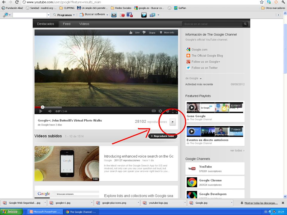The image size is (287, 215).
Task: Play the Google+ Photo Walks video
Action: (x=41, y=111)
